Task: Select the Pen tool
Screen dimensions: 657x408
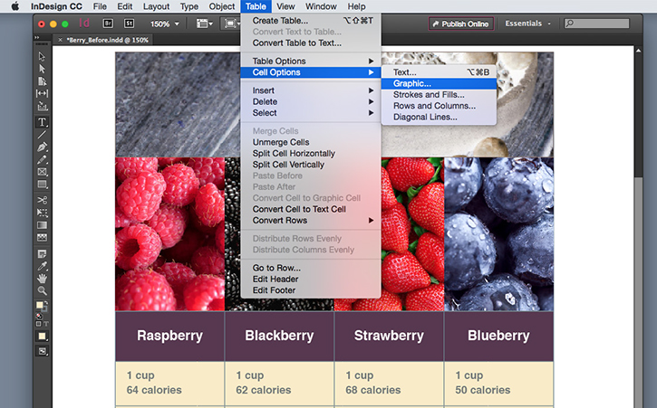Action: 42,147
